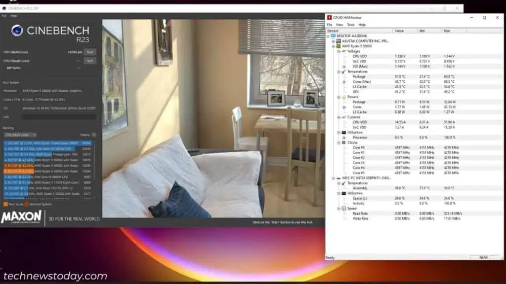Collapse the AMD Ryzen 5 5600G node

334,46
